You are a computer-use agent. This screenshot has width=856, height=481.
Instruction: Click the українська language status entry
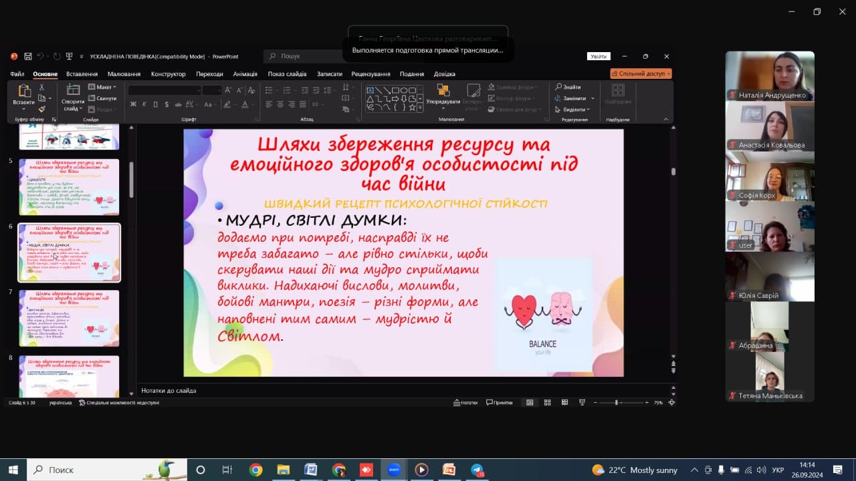pyautogui.click(x=61, y=403)
